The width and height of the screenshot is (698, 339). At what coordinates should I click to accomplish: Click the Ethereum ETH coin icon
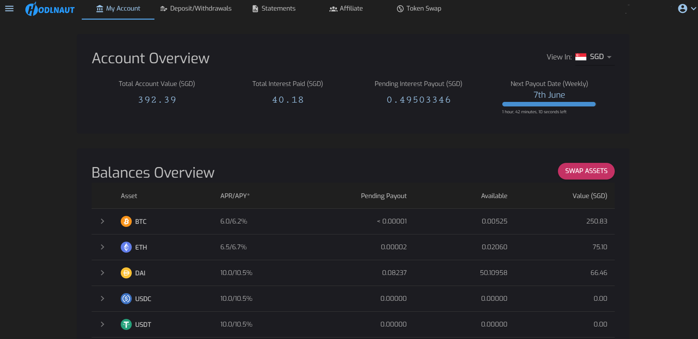126,247
